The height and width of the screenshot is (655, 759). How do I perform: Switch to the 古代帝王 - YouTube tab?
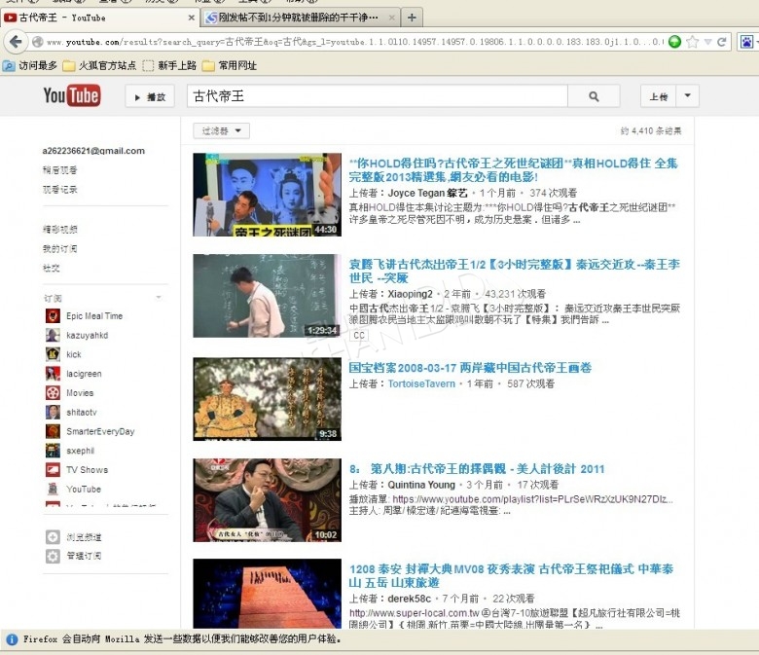(x=100, y=18)
